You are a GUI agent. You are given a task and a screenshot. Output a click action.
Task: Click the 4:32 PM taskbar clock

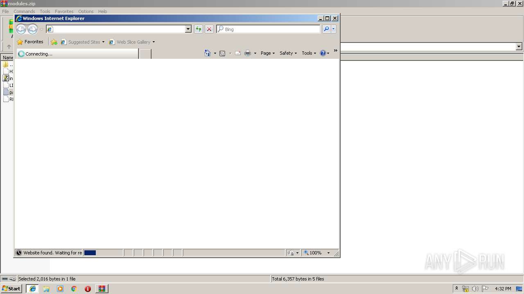(503, 289)
